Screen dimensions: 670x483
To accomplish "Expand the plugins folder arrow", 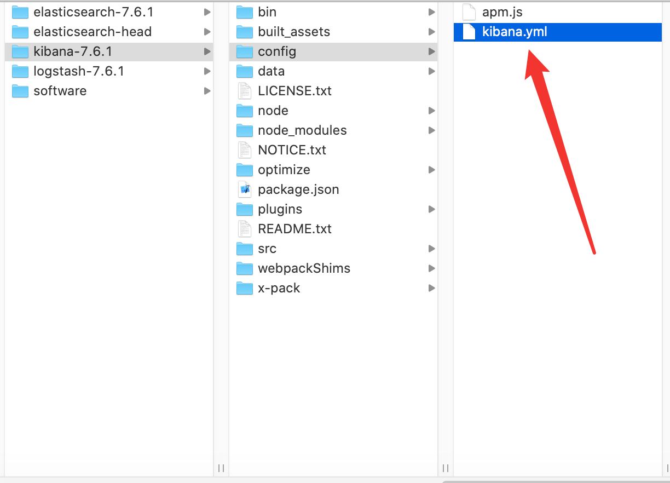I will [431, 209].
